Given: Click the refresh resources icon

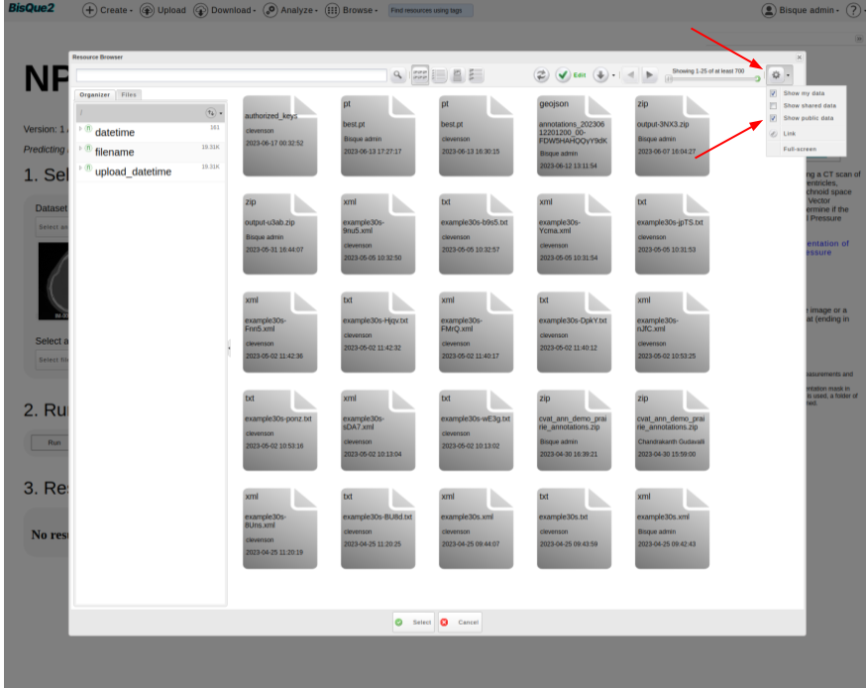Looking at the screenshot, I should tap(541, 75).
